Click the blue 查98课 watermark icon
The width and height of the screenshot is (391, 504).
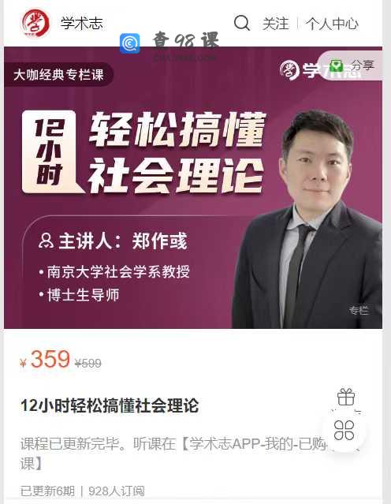[130, 43]
